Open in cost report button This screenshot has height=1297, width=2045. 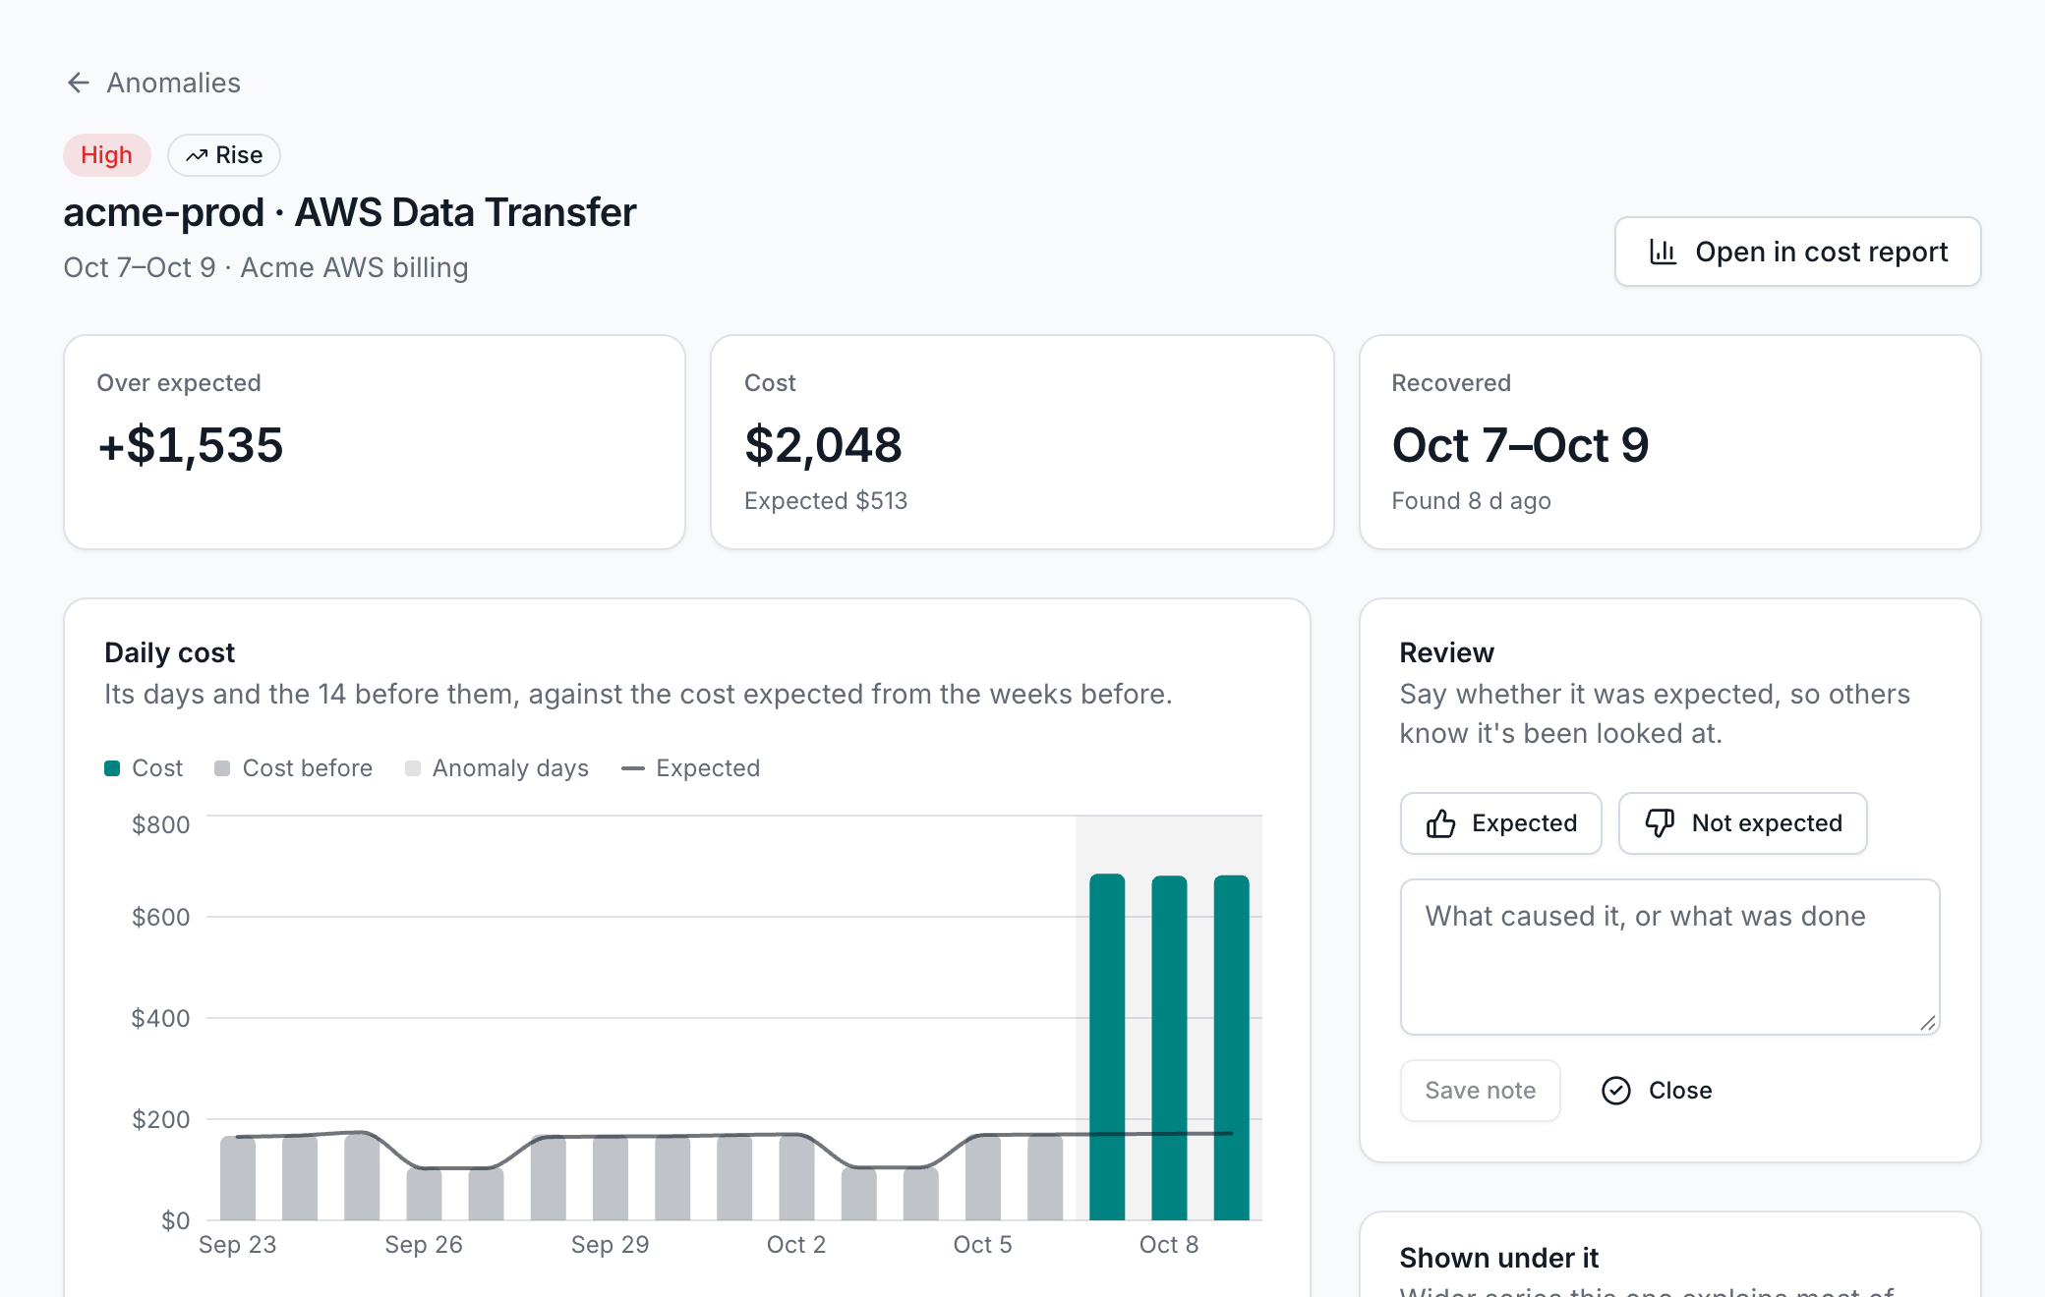[1797, 252]
